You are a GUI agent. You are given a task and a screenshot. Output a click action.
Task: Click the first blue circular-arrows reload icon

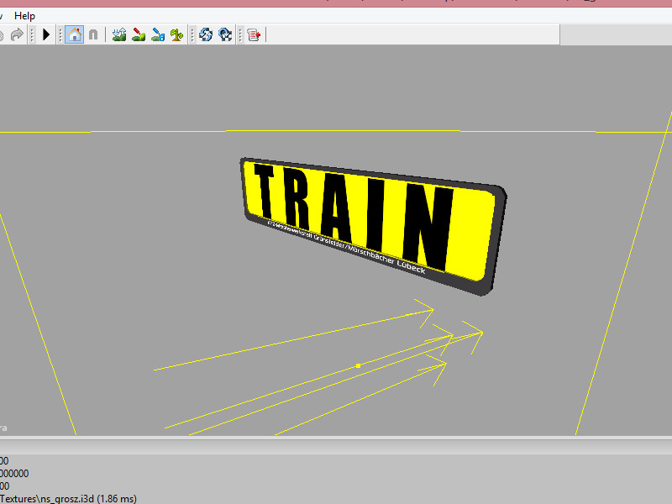click(207, 34)
